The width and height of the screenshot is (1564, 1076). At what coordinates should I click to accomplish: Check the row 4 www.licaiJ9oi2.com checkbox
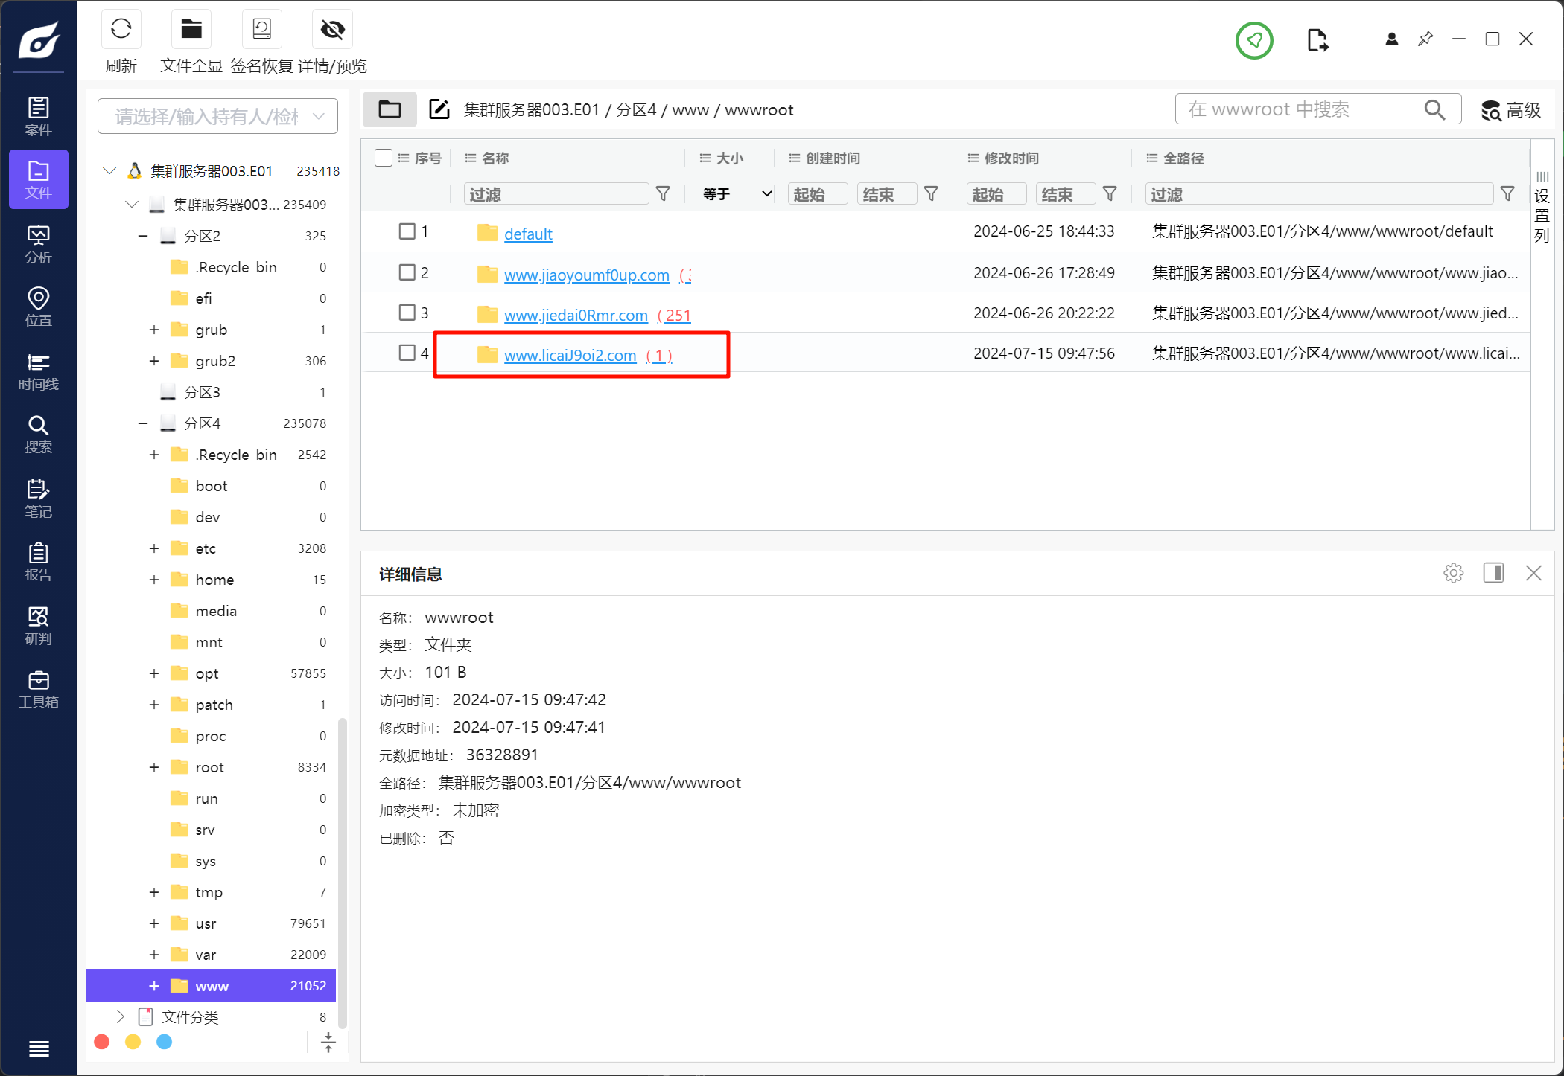coord(407,353)
